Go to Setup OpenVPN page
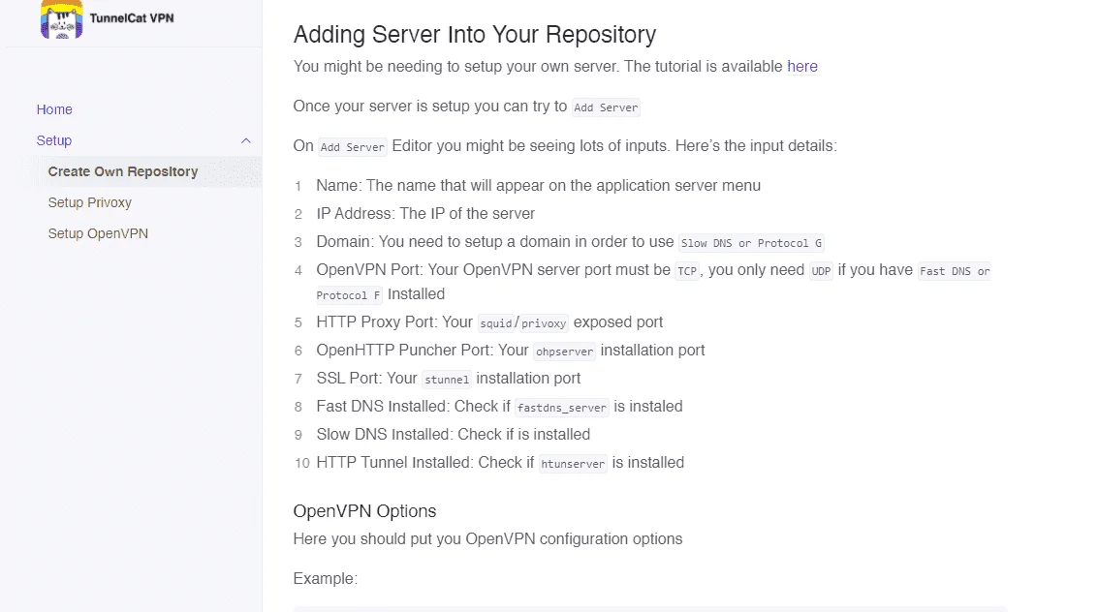 pyautogui.click(x=98, y=233)
